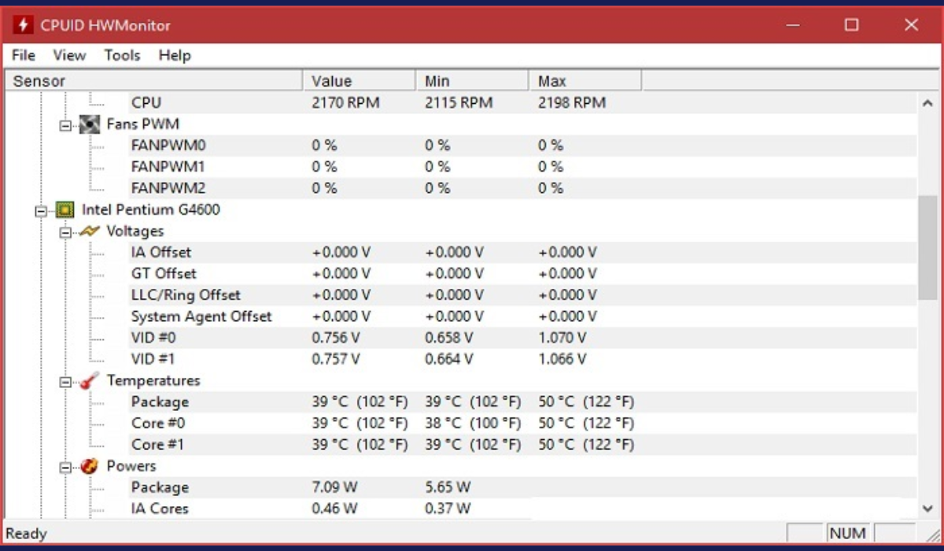This screenshot has height=551, width=944.
Task: Collapse the Temperatures group
Action: click(x=65, y=381)
